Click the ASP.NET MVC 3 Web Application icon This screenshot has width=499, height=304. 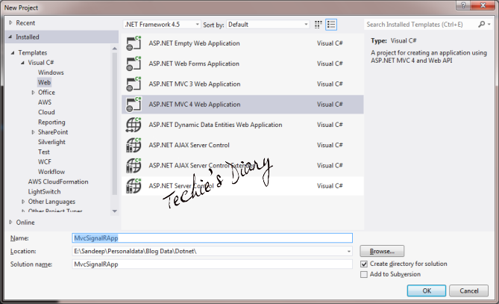[134, 84]
